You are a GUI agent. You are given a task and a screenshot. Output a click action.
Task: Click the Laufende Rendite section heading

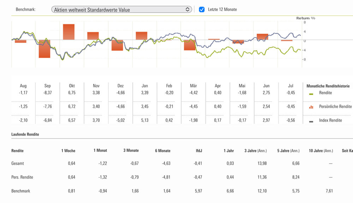click(25, 134)
